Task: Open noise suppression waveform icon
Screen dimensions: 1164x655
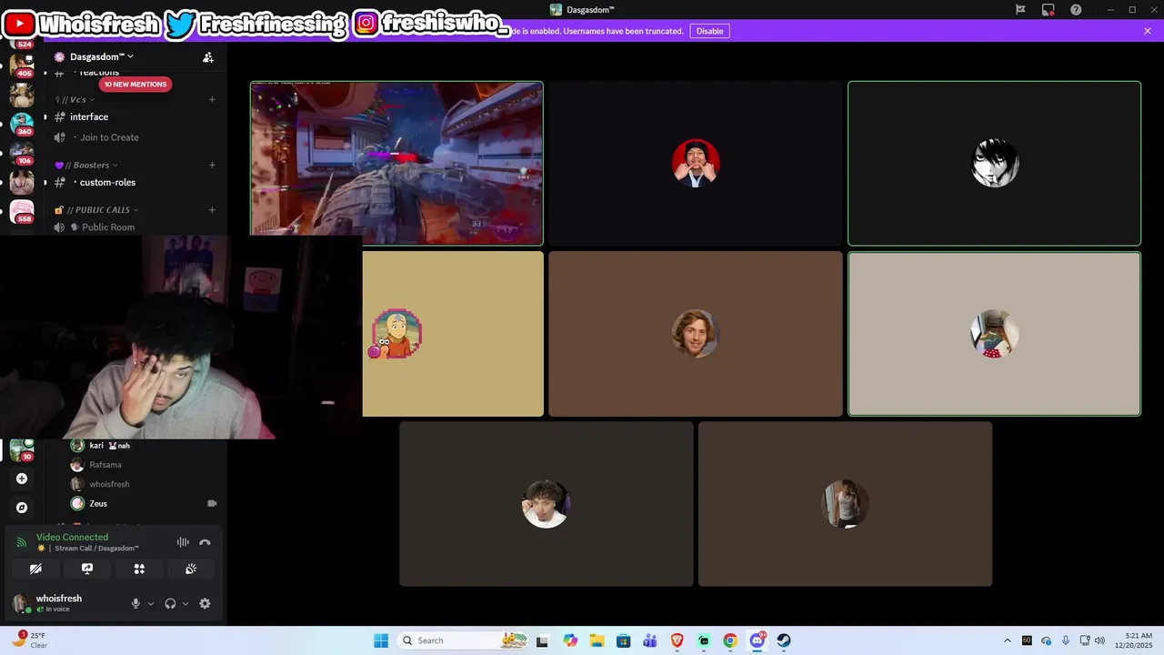Action: (183, 542)
